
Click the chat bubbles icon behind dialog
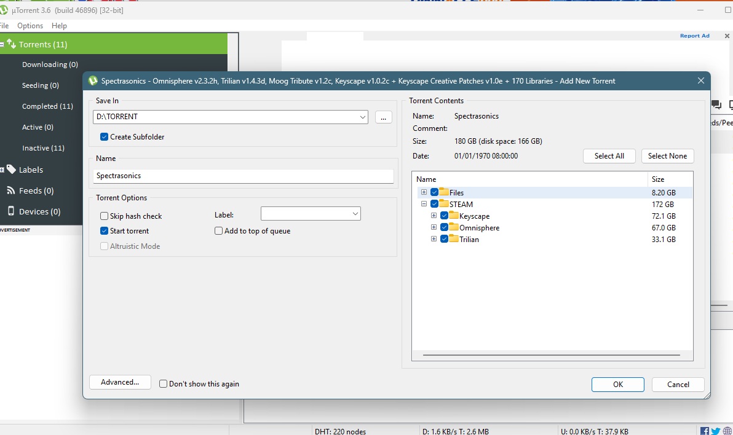coord(716,104)
